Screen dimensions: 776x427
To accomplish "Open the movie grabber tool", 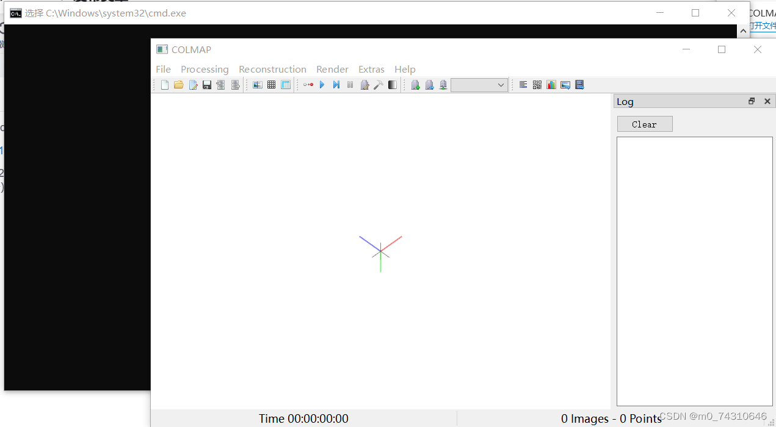I will tap(579, 85).
